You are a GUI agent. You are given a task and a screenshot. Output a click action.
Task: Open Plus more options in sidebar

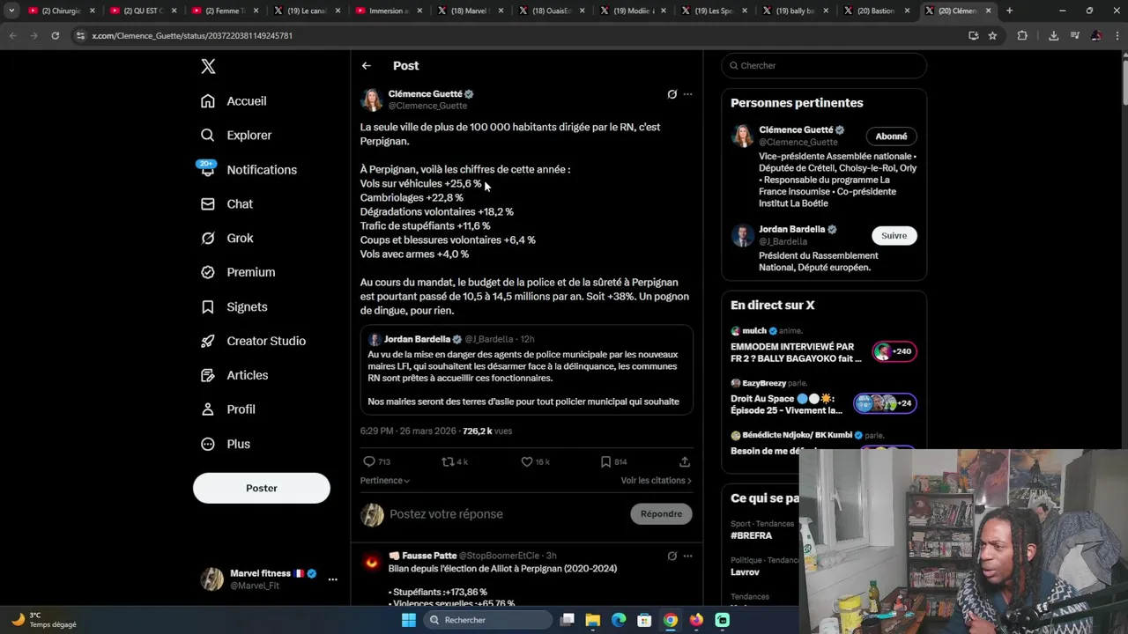pos(226,444)
